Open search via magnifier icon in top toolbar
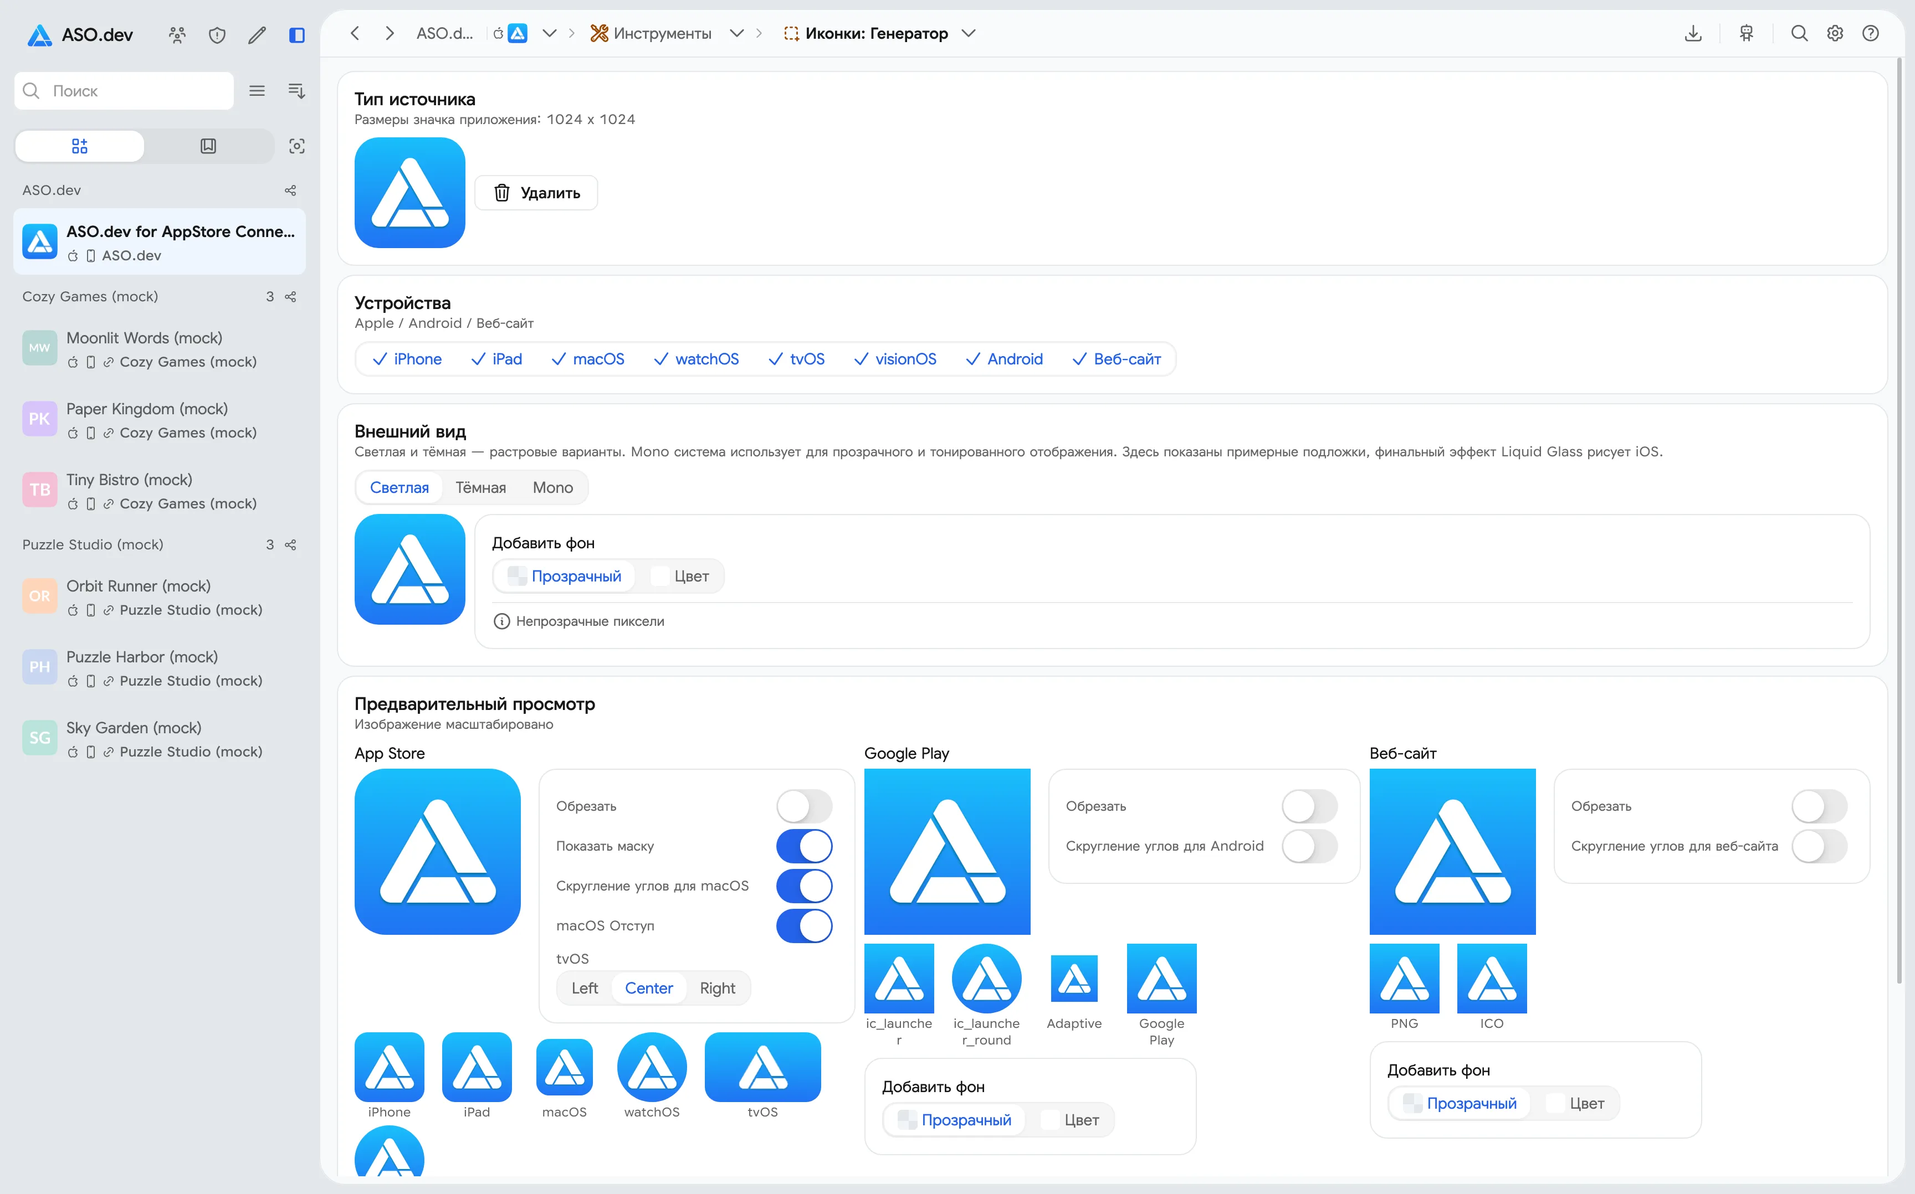Screen dimensions: 1915x1194 pos(1800,33)
